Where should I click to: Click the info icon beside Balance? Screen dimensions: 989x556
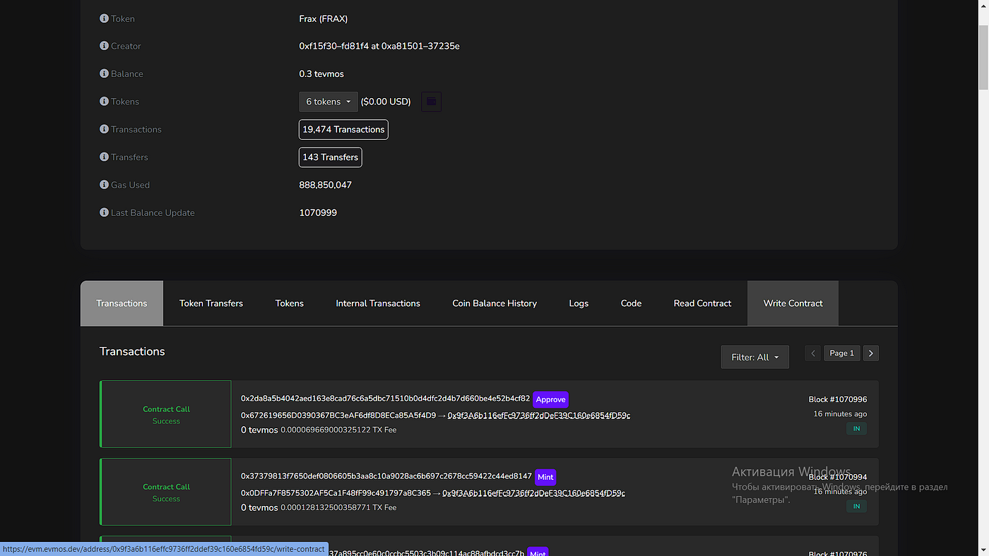point(105,73)
